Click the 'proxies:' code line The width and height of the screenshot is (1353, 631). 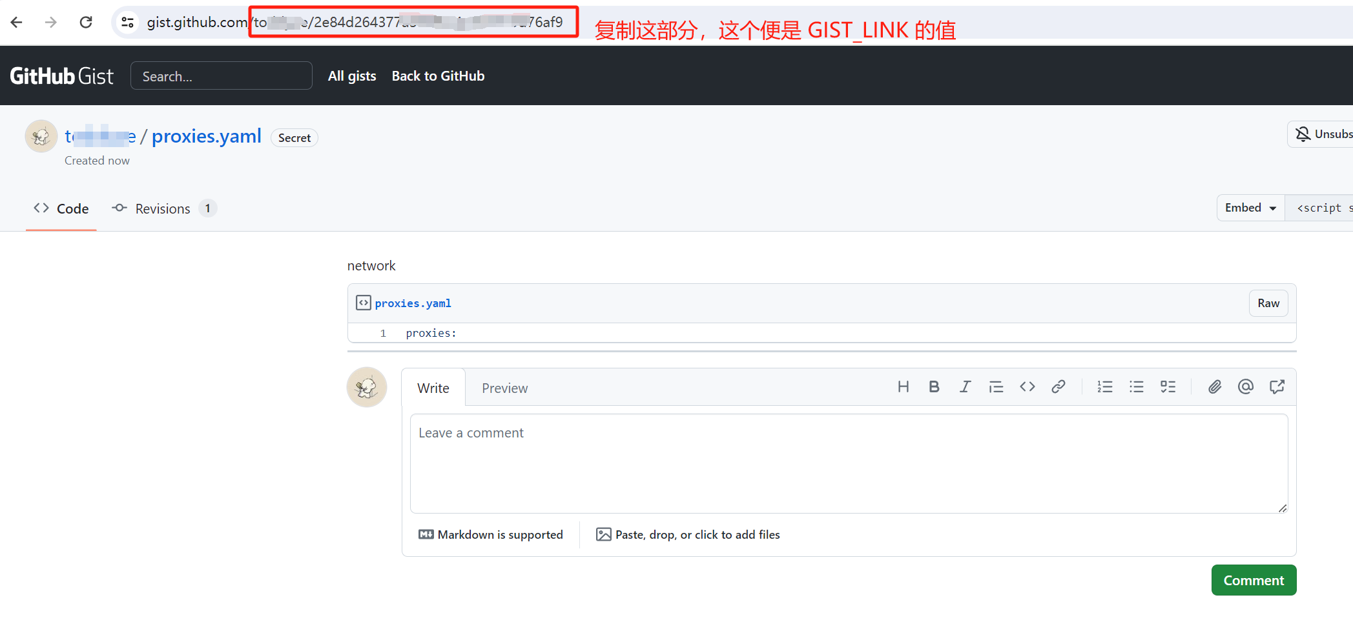click(431, 333)
